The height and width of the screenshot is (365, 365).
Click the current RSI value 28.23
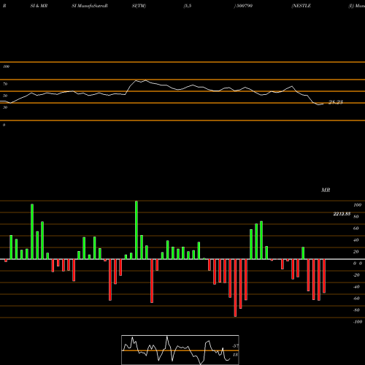click(336, 102)
